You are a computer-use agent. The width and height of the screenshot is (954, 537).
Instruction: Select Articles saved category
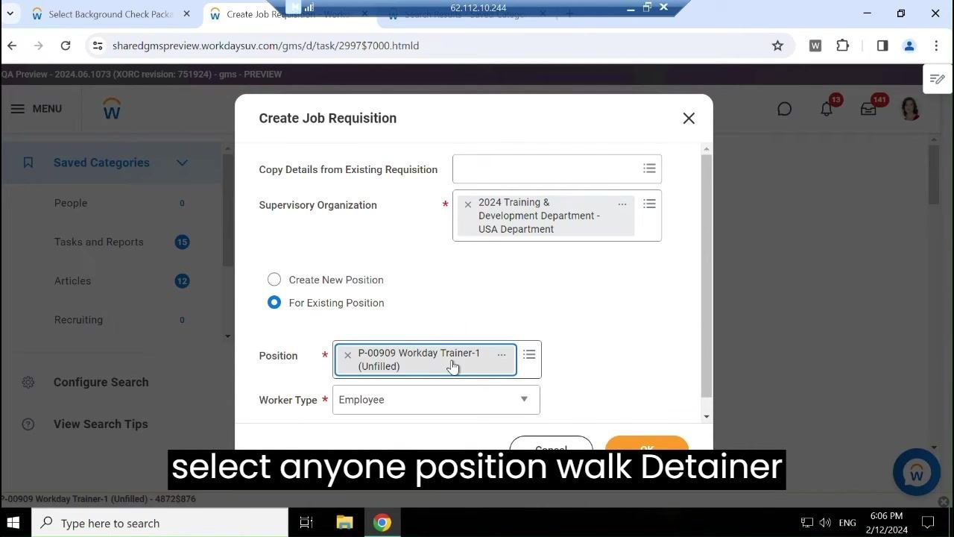coord(72,280)
